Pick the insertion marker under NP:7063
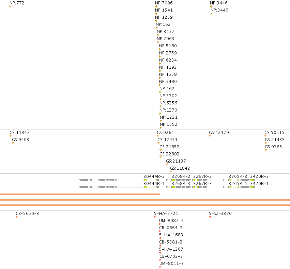Screen dimensions: 290x269 coord(157,42)
